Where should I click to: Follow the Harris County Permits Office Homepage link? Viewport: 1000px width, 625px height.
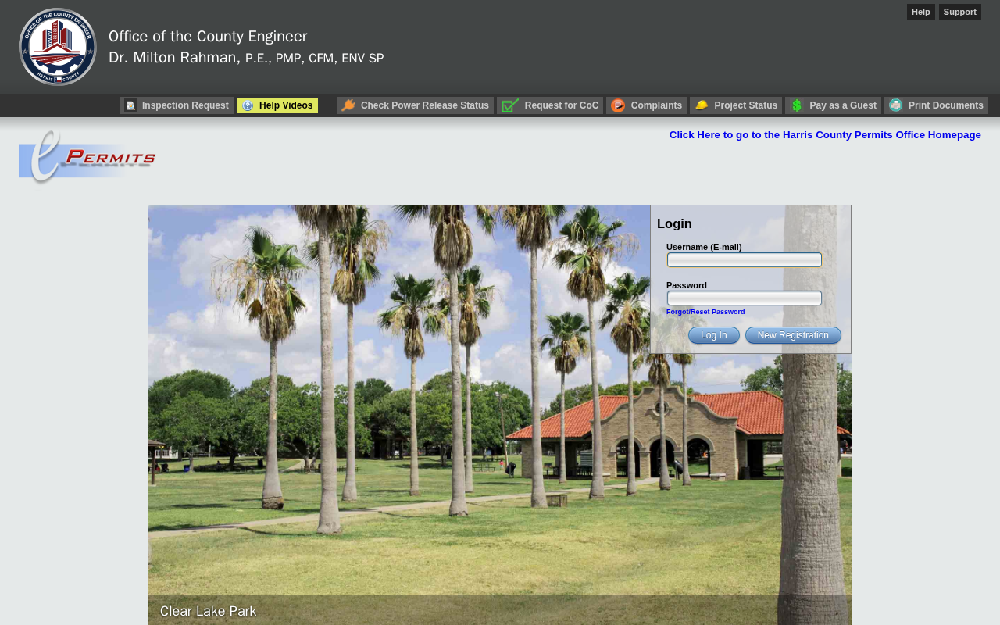pos(825,135)
